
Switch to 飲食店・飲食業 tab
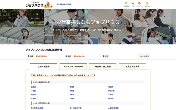(x=133, y=67)
